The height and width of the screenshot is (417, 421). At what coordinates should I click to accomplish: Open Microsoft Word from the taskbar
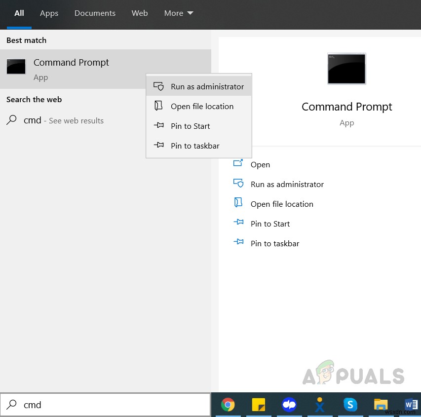(411, 405)
